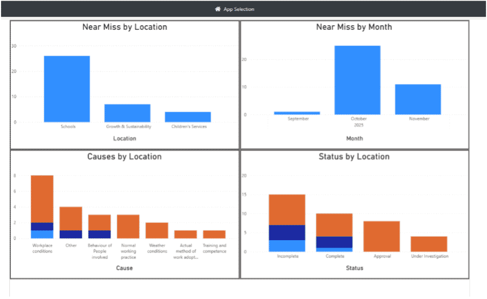This screenshot has height=299, width=487.
Task: Click the small September bar
Action: (x=297, y=113)
